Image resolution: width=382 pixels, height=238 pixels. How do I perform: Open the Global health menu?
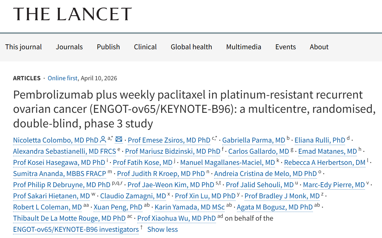pyautogui.click(x=191, y=47)
